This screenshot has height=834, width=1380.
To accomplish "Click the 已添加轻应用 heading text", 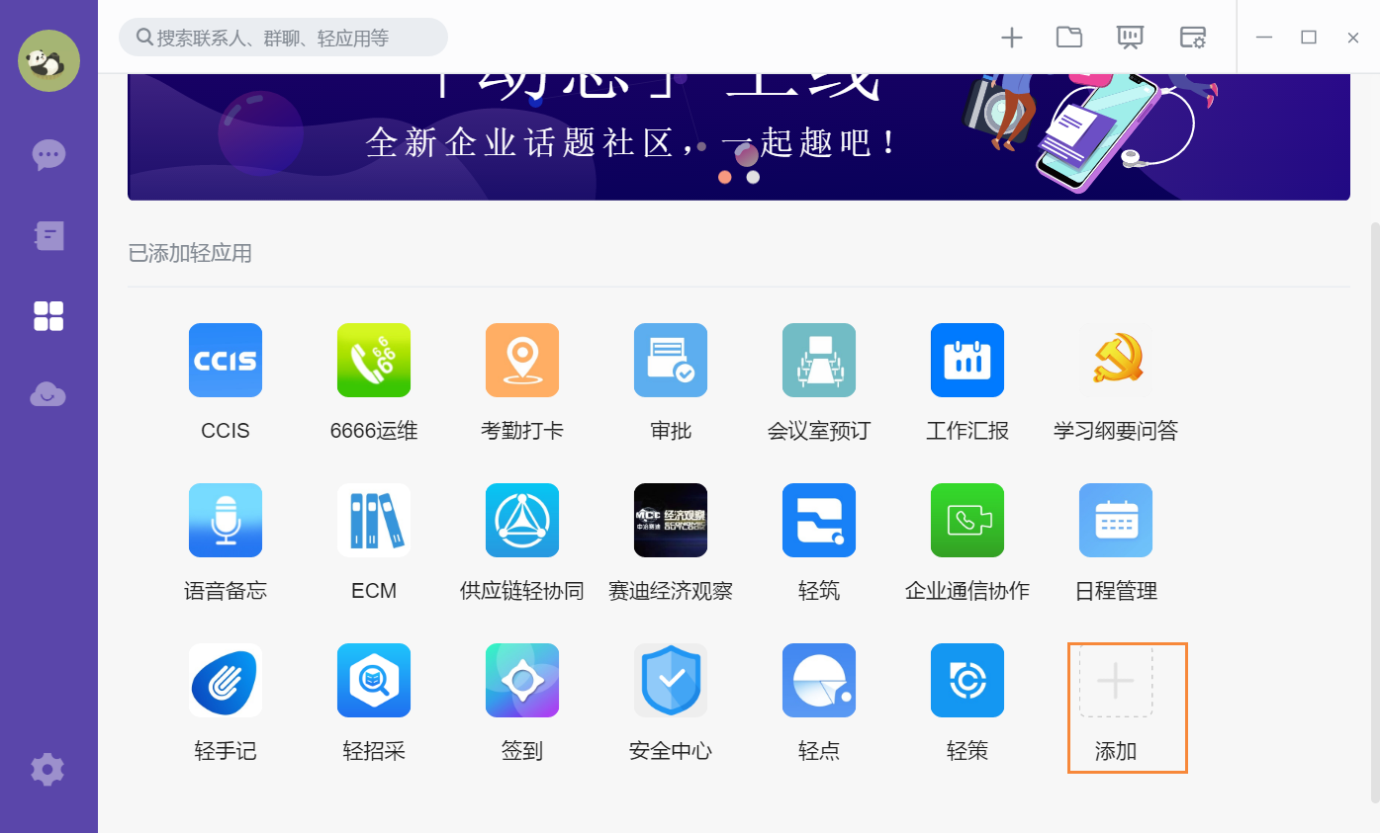I will tap(190, 254).
